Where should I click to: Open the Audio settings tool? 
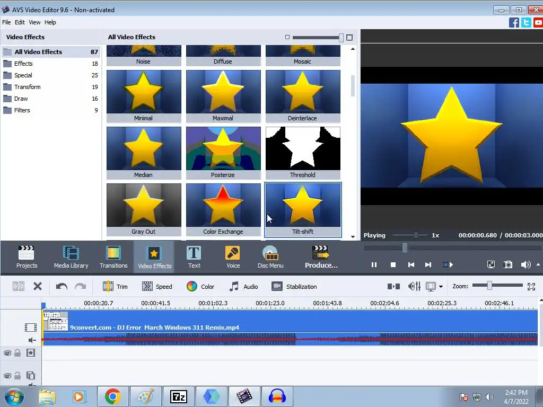(x=244, y=287)
